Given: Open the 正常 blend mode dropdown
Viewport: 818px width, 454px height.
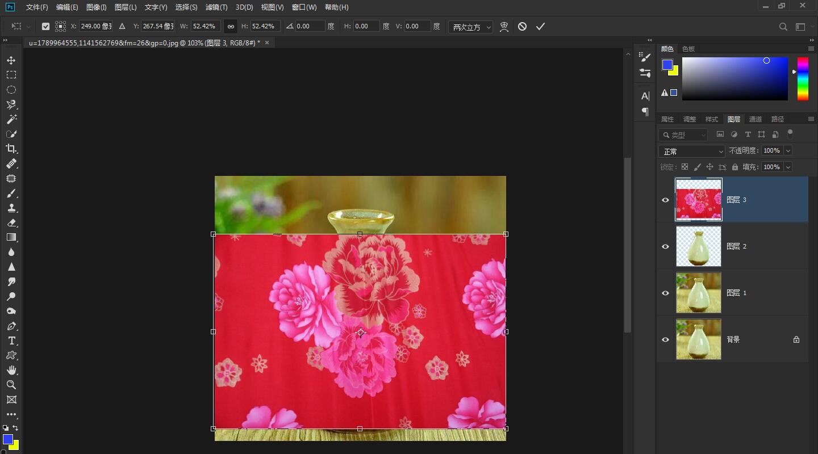Looking at the screenshot, I should (x=691, y=152).
